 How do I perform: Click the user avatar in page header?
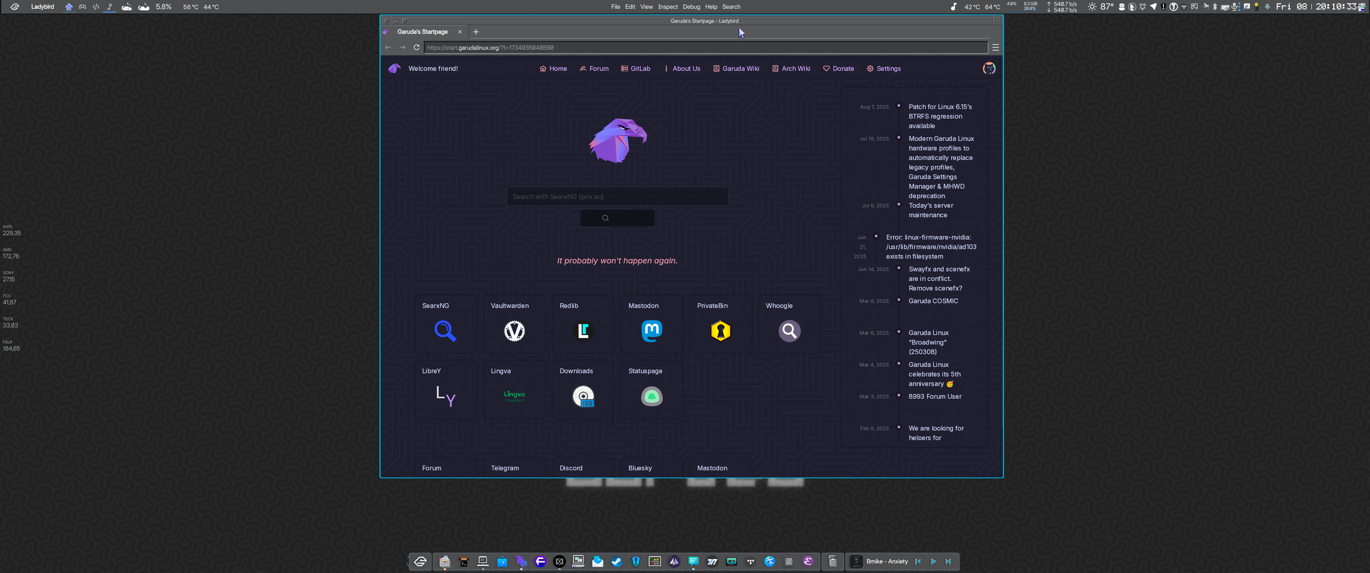989,68
